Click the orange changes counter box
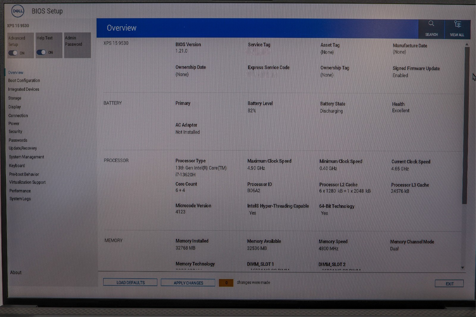This screenshot has height=317, width=476. 226,283
